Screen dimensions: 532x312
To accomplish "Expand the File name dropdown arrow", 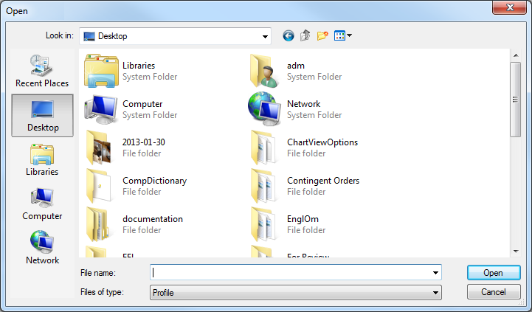I will click(x=435, y=273).
